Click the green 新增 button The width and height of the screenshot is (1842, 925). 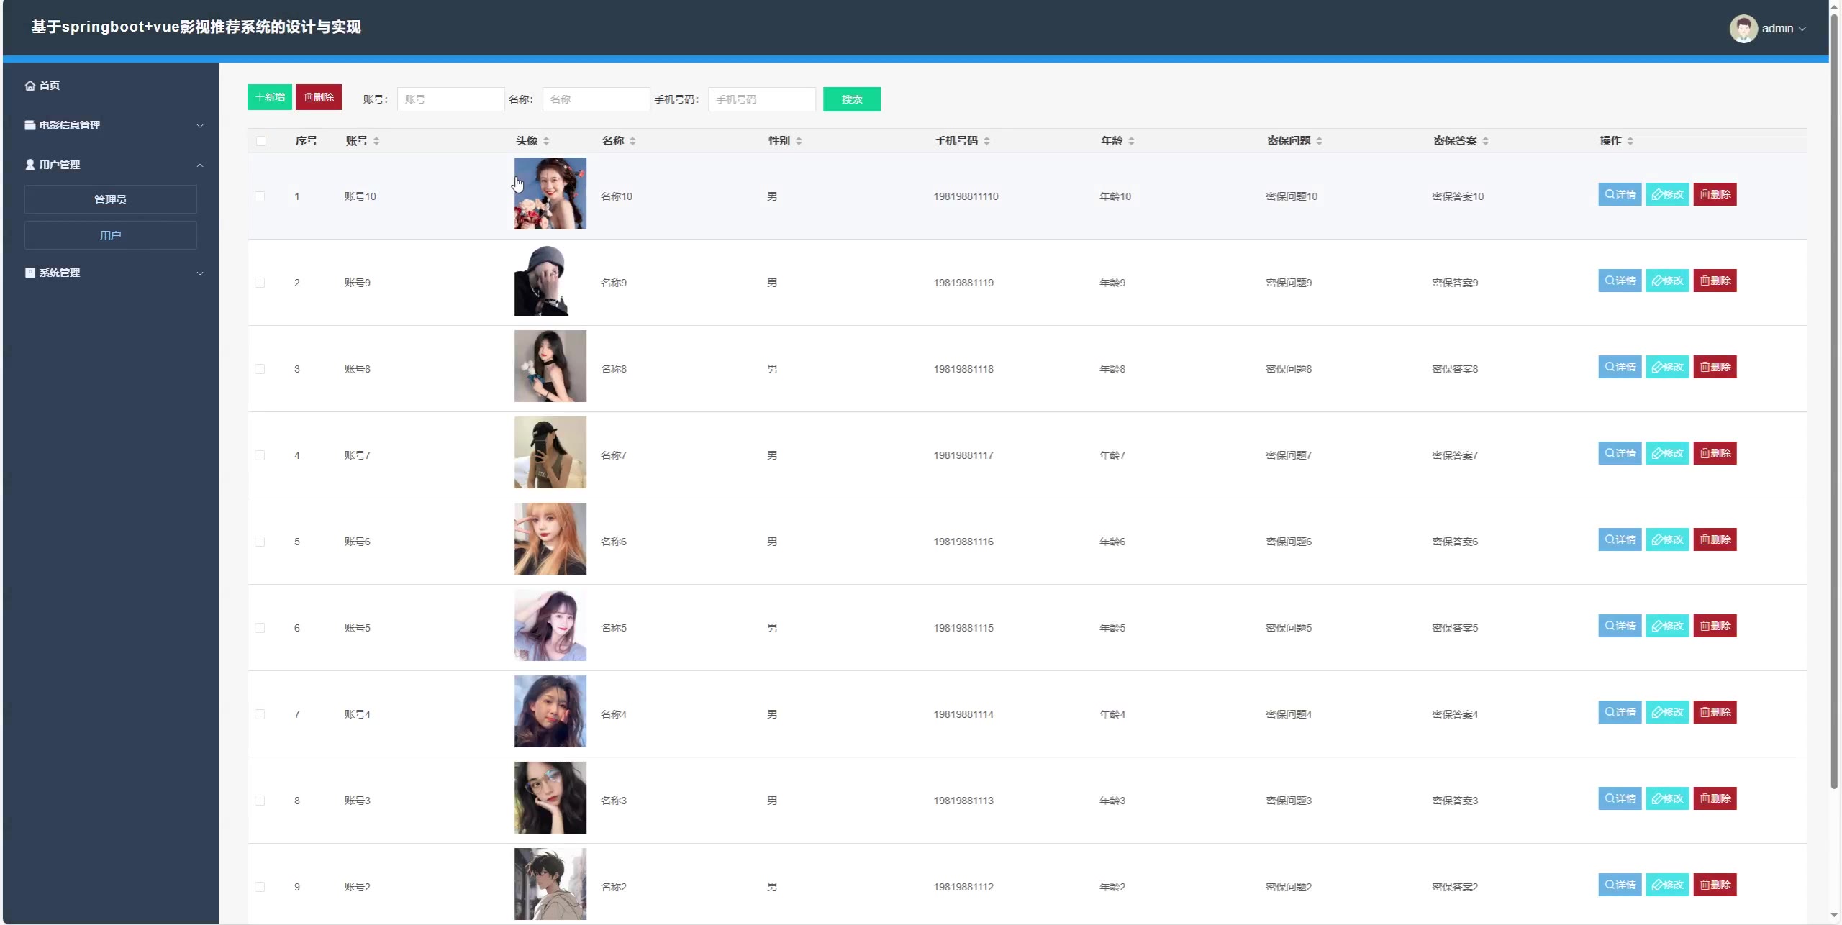270,97
